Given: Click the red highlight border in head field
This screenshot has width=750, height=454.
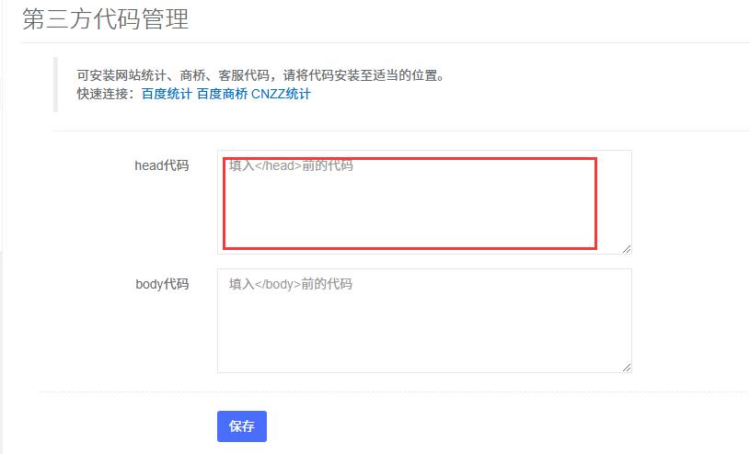Looking at the screenshot, I should pos(410,159).
